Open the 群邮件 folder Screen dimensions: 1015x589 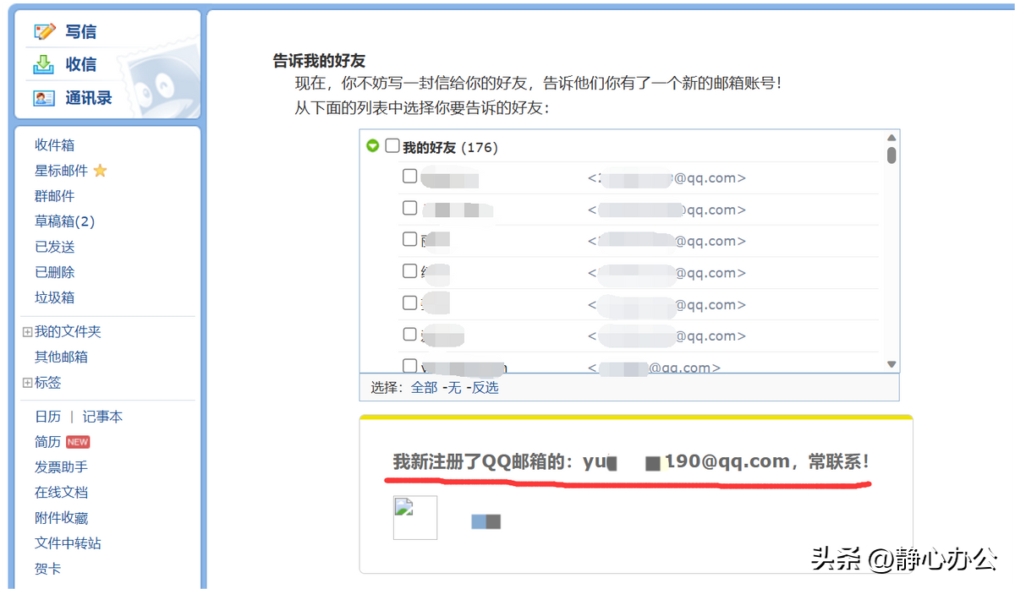coord(54,196)
